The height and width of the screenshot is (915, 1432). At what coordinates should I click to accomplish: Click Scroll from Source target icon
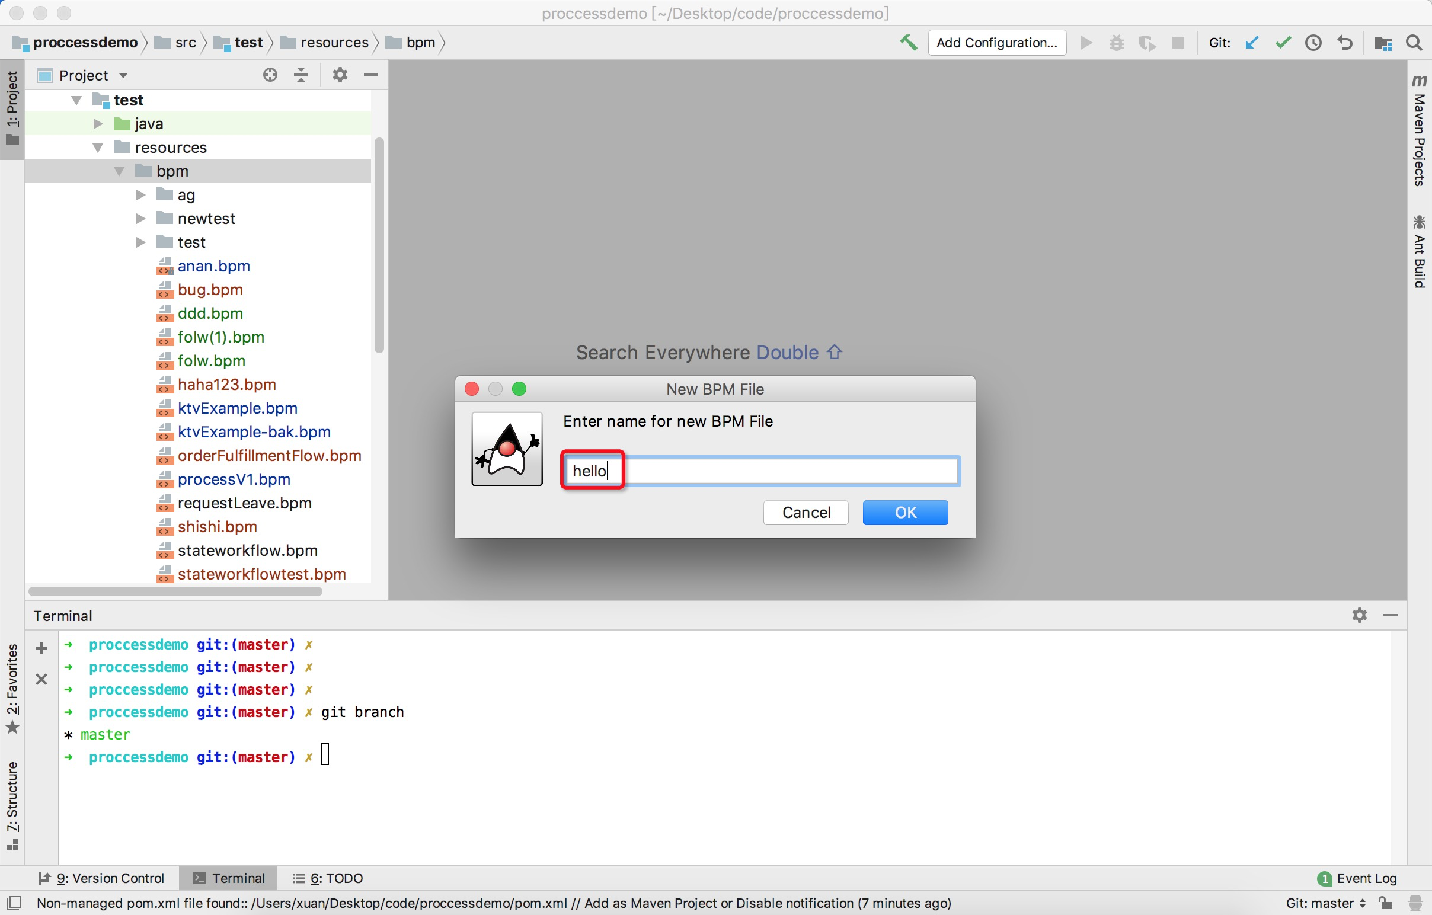[270, 75]
